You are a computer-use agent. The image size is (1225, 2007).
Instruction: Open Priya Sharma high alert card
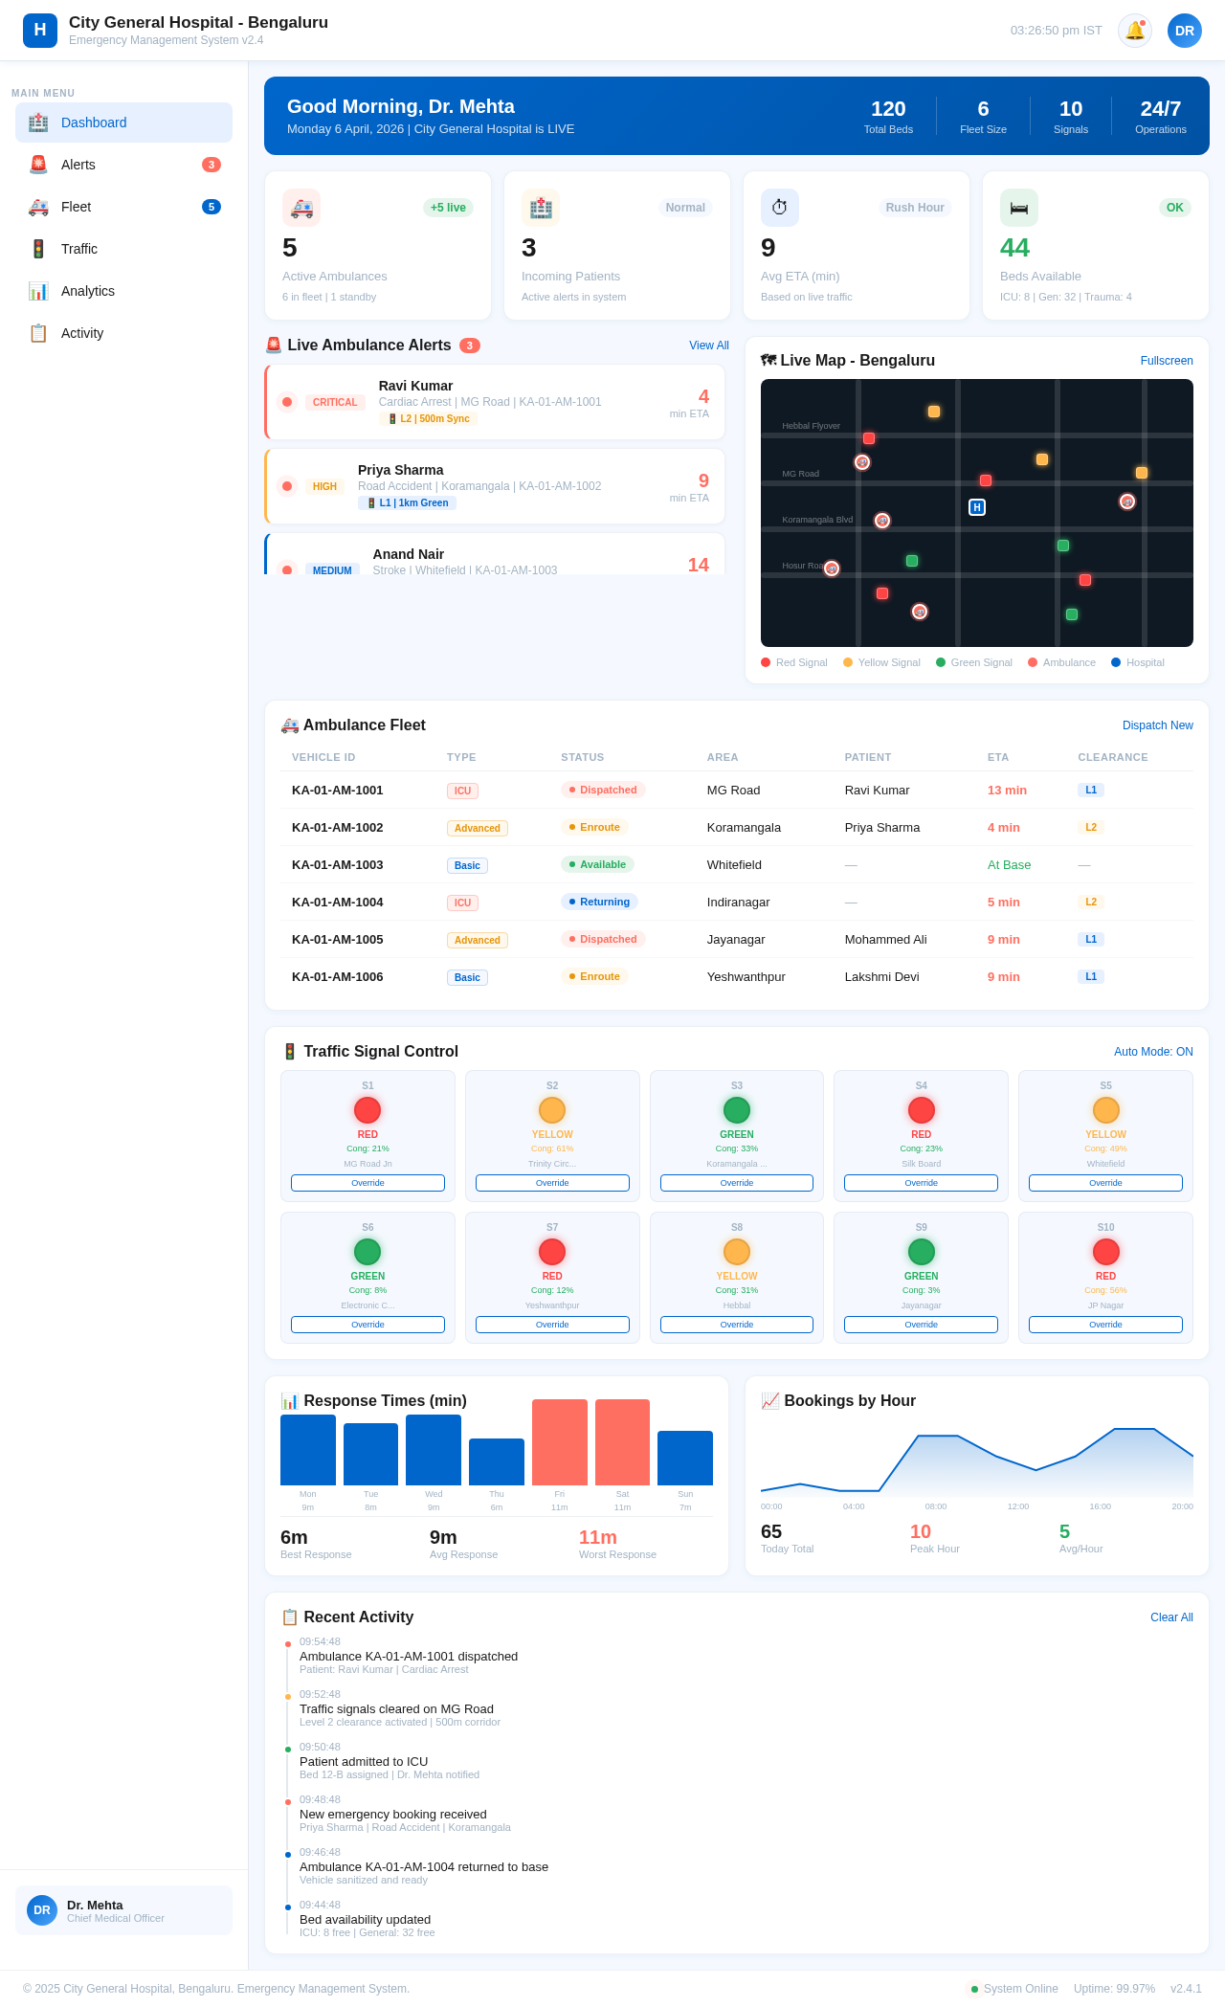(495, 486)
